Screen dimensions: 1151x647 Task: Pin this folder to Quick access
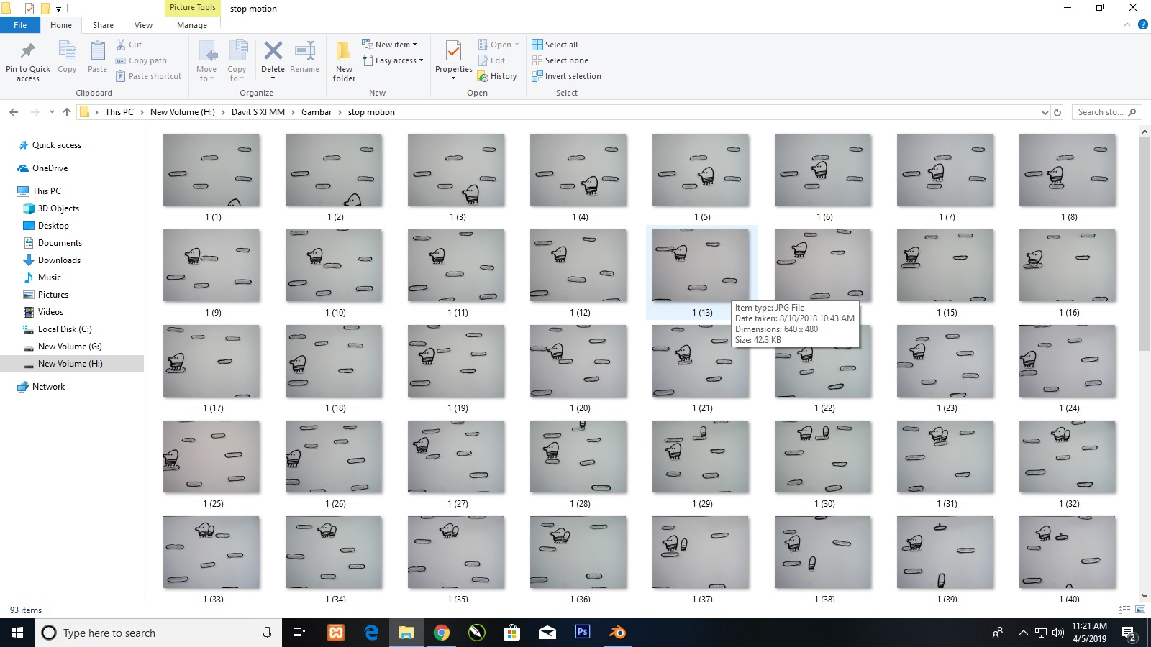[x=27, y=61]
